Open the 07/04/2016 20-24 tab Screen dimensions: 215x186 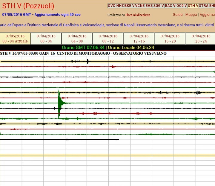201,39
